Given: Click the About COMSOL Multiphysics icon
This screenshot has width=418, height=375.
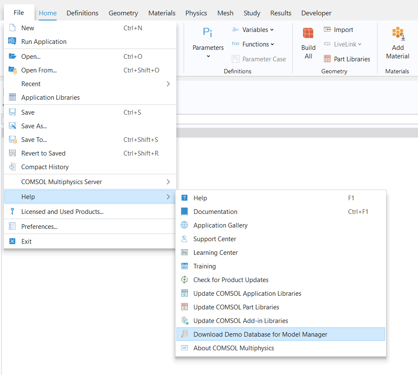Looking at the screenshot, I should point(184,348).
